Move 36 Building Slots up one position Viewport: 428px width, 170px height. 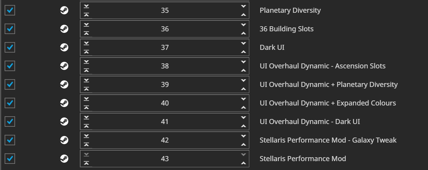244,33
